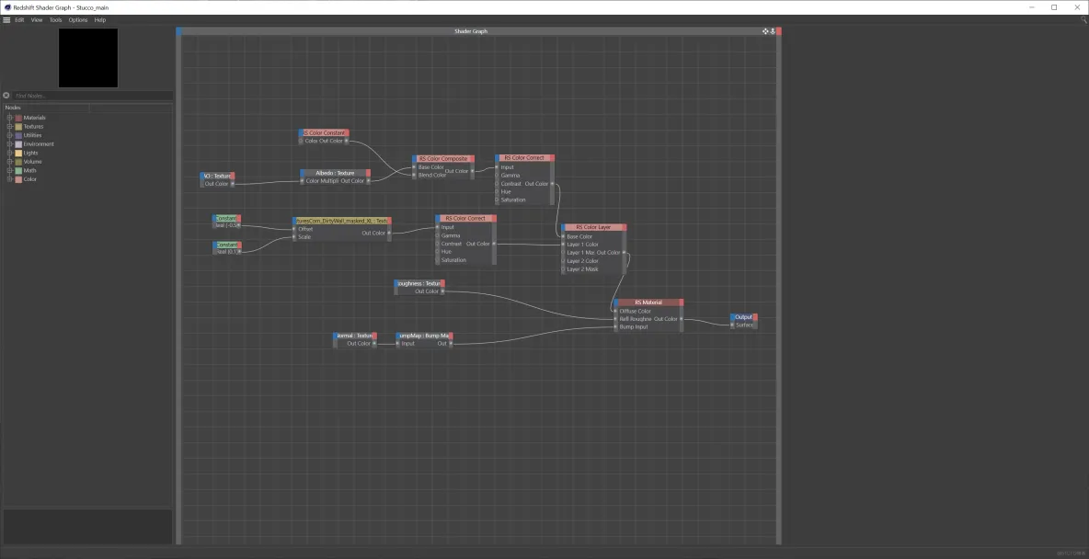Click the Scale port on DirtyWall texture node
The image size is (1089, 559).
(x=294, y=237)
